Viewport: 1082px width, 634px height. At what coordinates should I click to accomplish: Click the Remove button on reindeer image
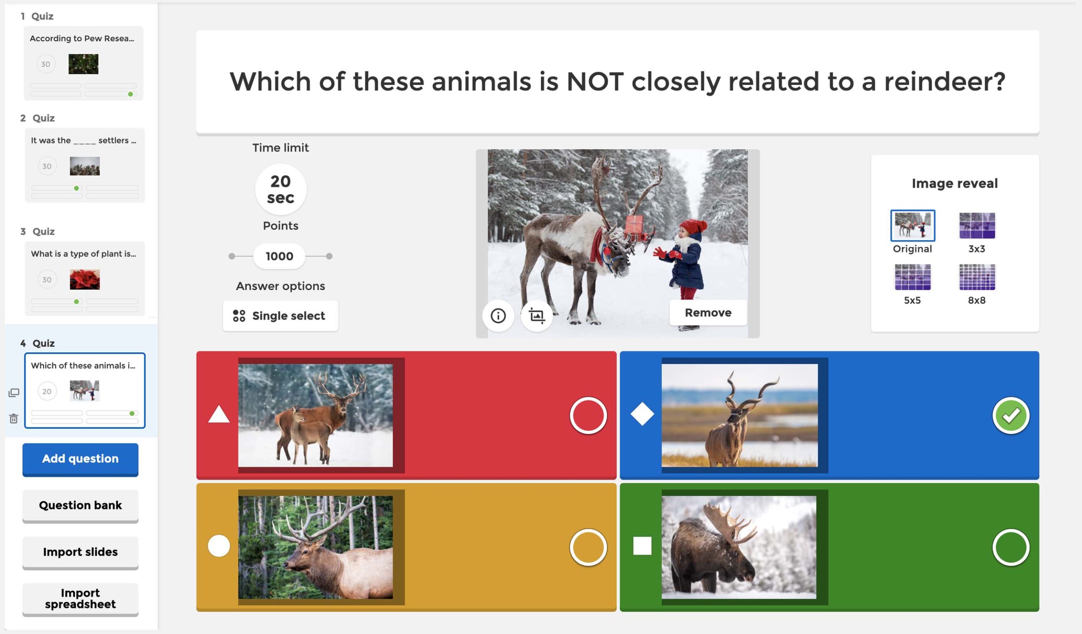[708, 313]
